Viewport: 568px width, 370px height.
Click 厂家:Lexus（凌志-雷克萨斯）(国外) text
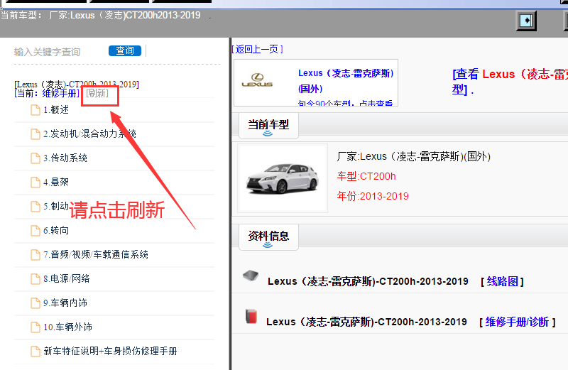pos(413,156)
